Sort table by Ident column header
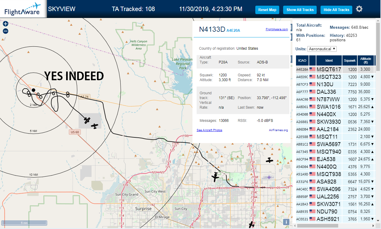Viewport: 381px width, 229px height. 329,60
